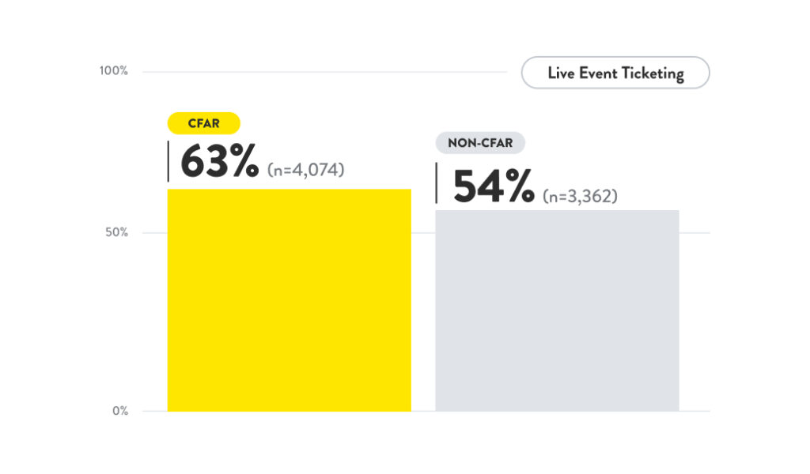Select the n=4,074 sample size text
This screenshot has height=474, width=810.
click(x=306, y=169)
